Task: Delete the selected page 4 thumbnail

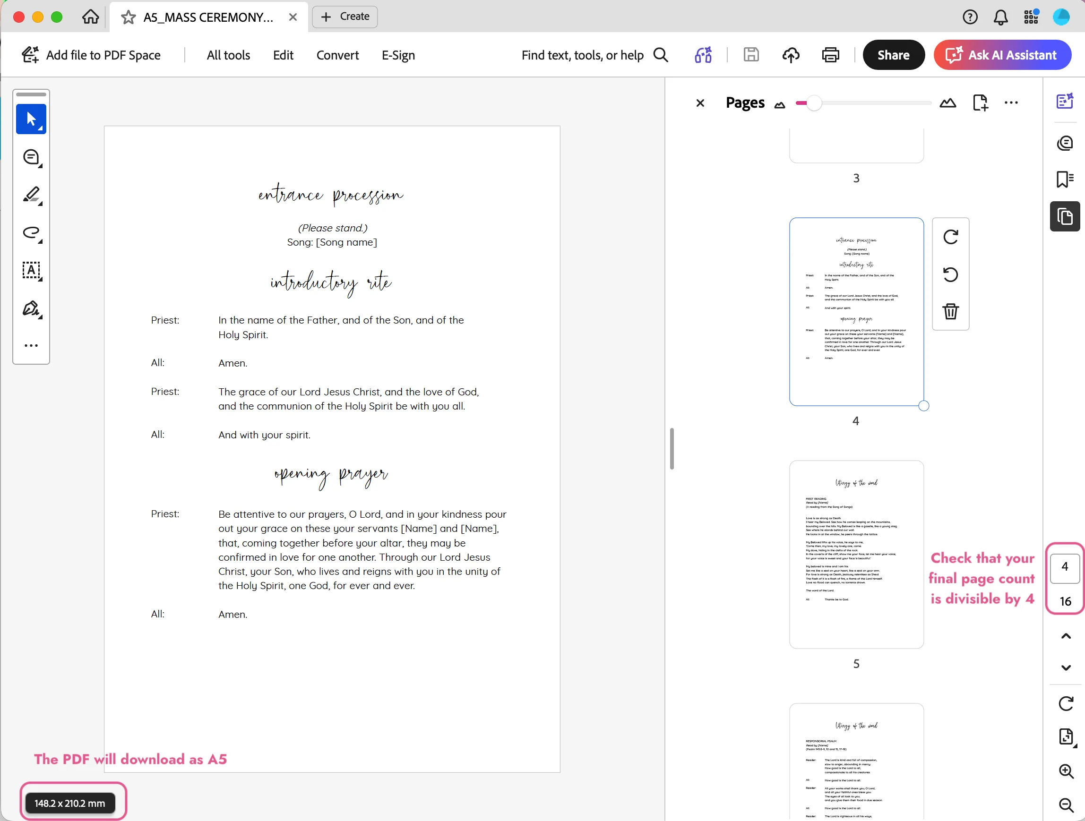Action: click(x=951, y=311)
